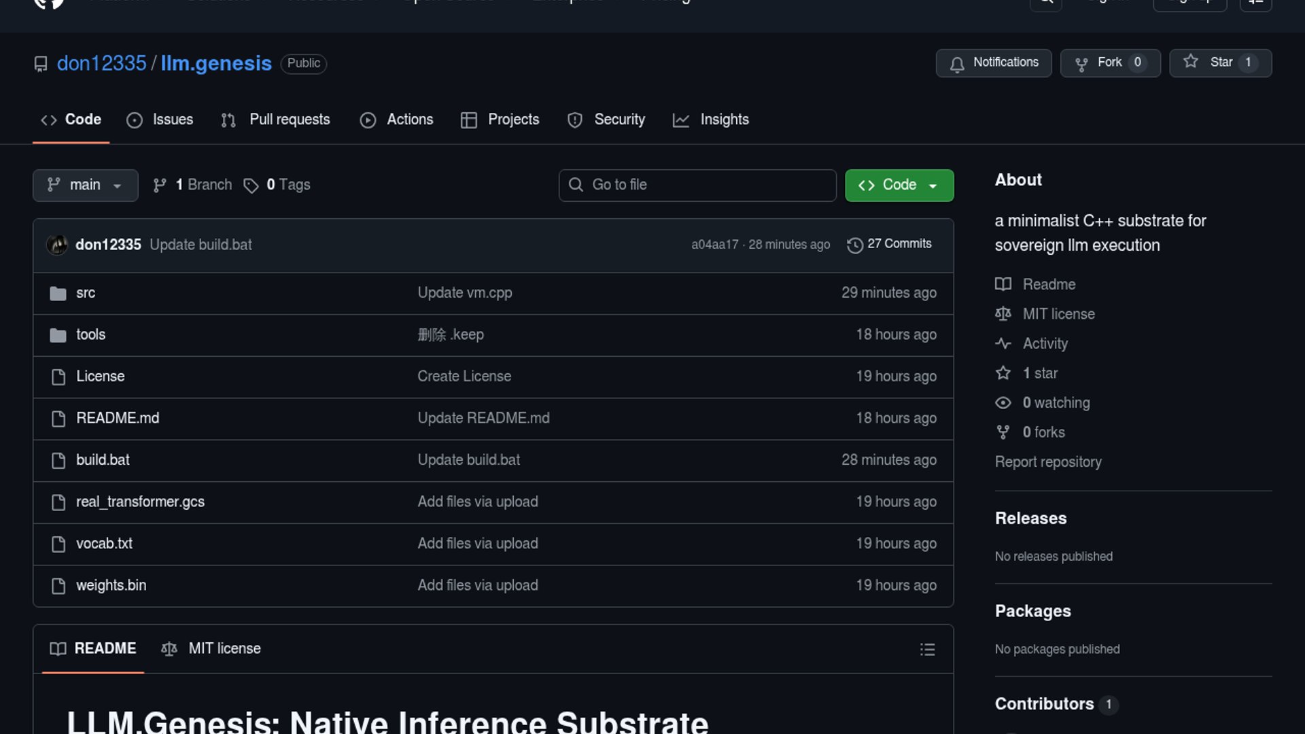Screen dimensions: 1305x734
Task: Star this repository
Action: [1220, 63]
